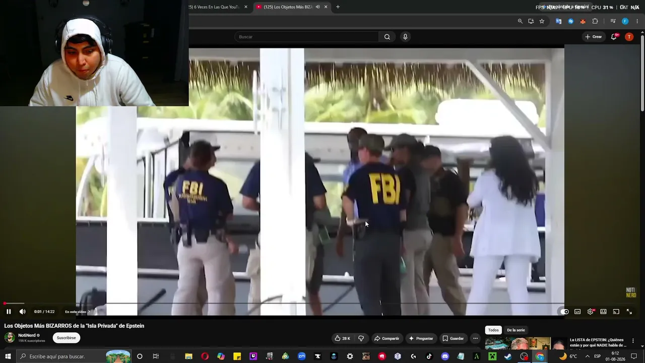Open video player settings gear
The height and width of the screenshot is (363, 645).
[591, 312]
